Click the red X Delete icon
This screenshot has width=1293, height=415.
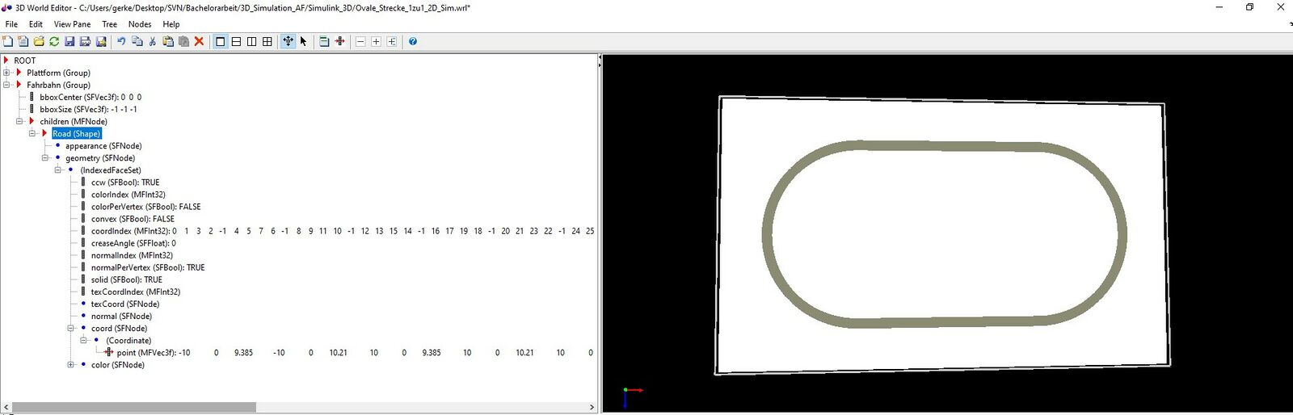tap(199, 41)
